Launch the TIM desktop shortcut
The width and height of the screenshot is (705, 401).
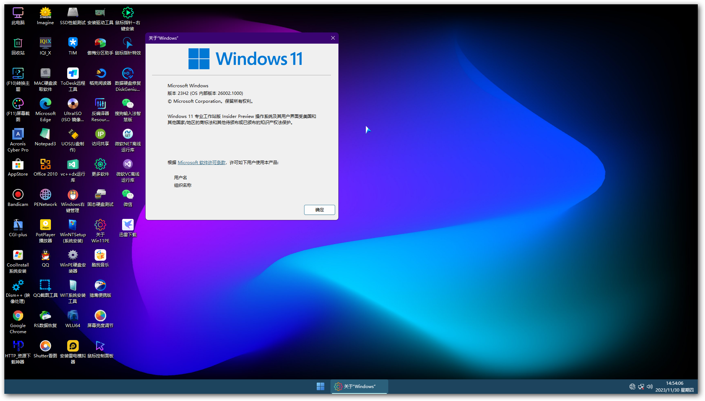[73, 46]
